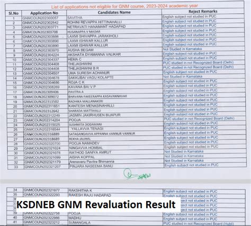Image resolution: width=251 pixels, height=226 pixels.
Task: Select application number GNMCOUN202311502
Action: click(x=41, y=102)
